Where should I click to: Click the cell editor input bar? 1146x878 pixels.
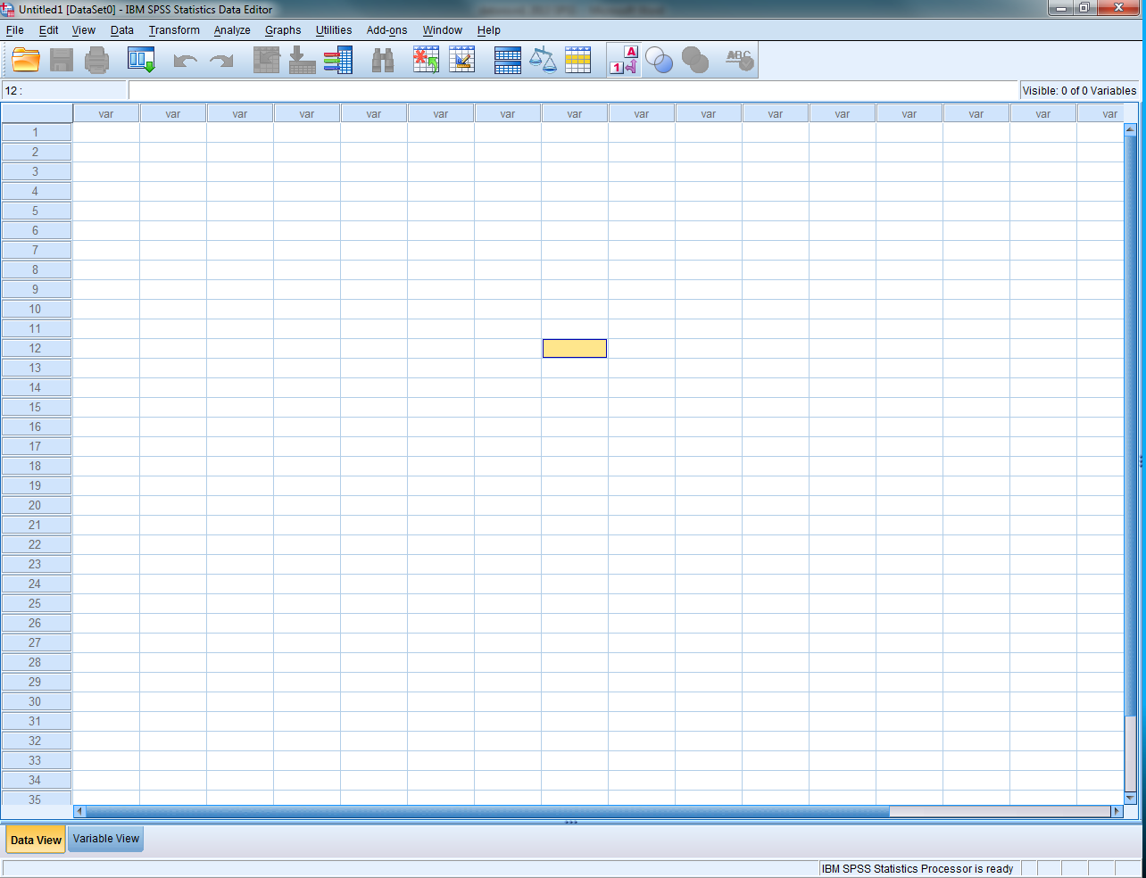tap(573, 90)
